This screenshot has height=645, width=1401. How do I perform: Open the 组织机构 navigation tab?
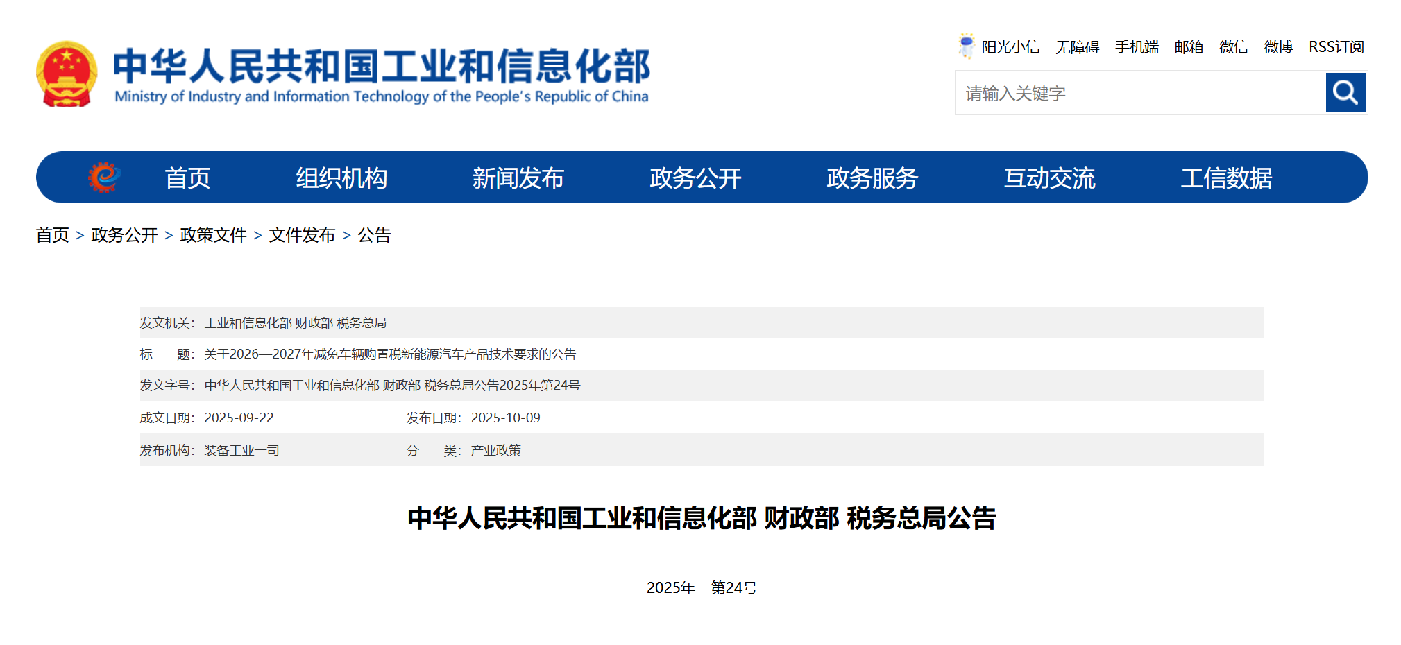[341, 178]
